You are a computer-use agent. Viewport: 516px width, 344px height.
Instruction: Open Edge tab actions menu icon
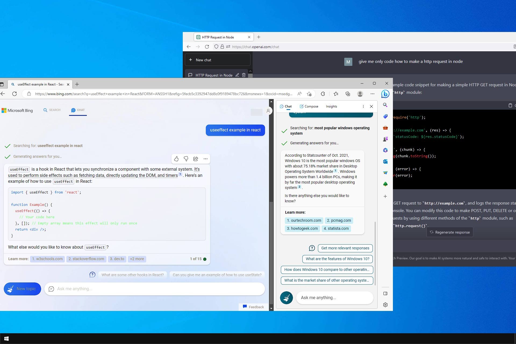click(2, 84)
